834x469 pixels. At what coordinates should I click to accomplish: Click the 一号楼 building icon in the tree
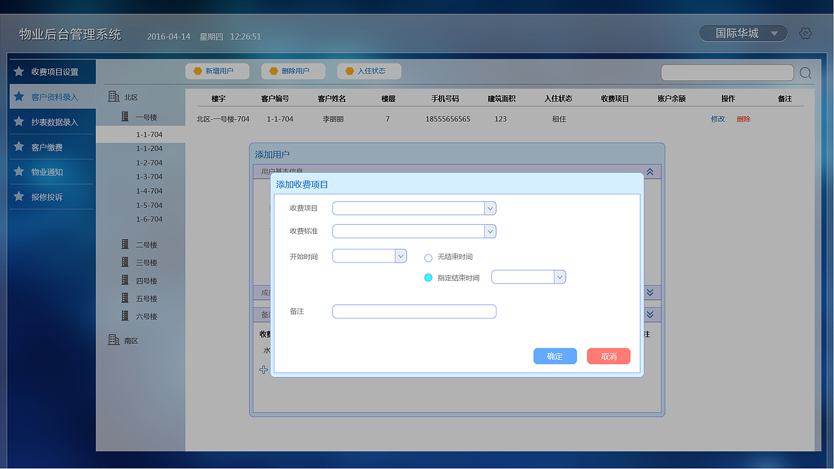[x=124, y=116]
